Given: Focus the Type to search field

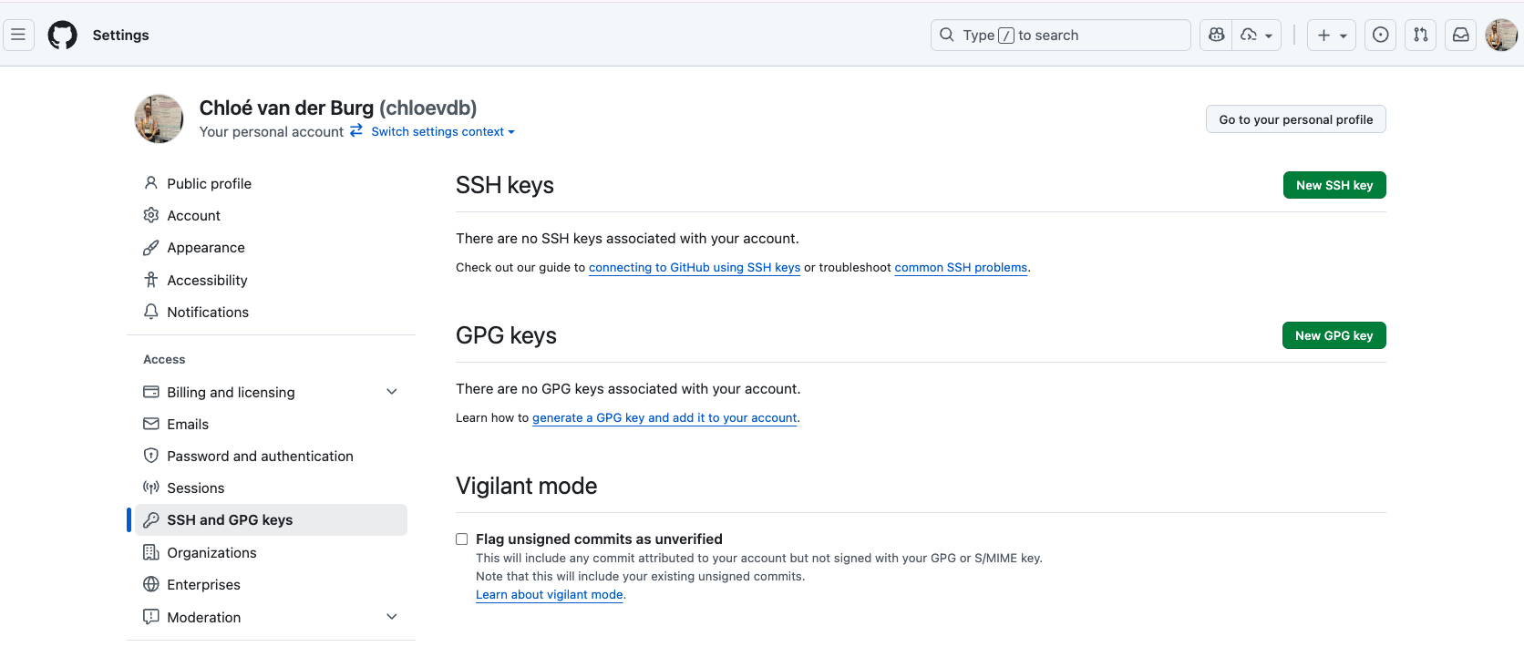Looking at the screenshot, I should [x=1061, y=35].
